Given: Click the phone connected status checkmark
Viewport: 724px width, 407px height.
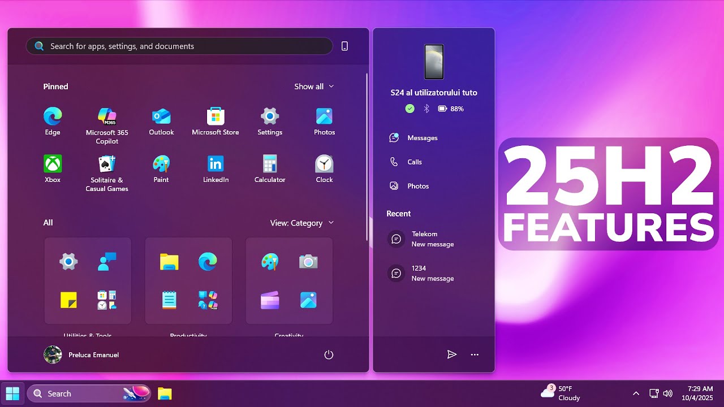Looking at the screenshot, I should click(x=410, y=109).
